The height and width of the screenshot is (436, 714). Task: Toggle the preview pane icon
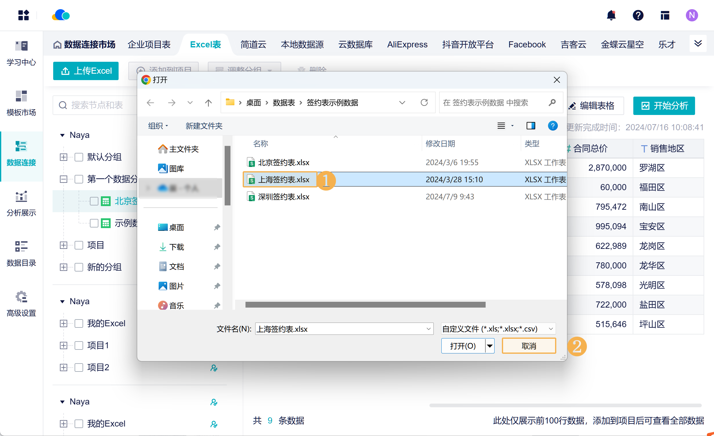(531, 126)
